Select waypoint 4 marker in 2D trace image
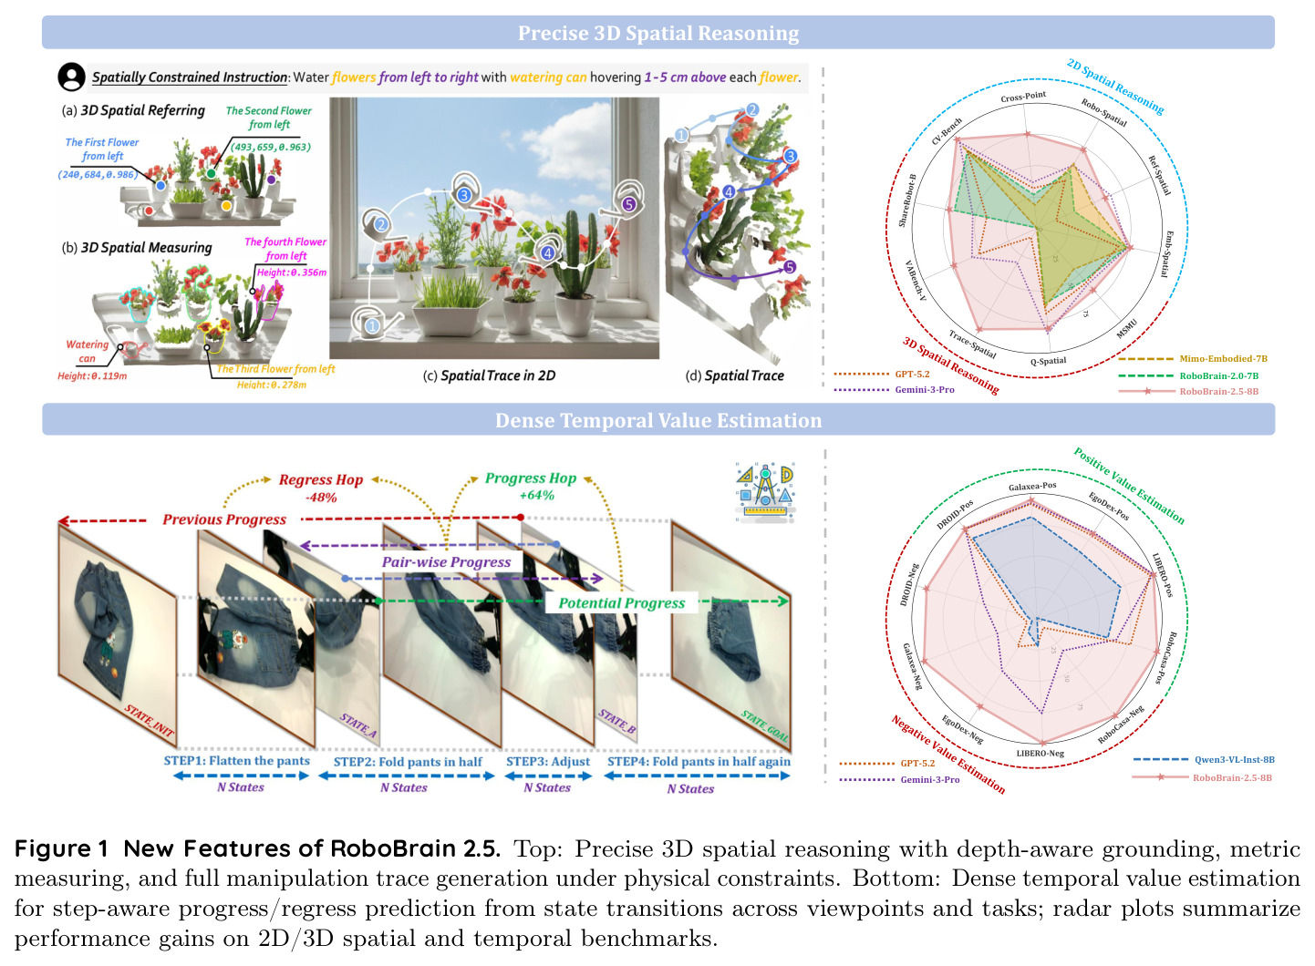 coord(547,253)
